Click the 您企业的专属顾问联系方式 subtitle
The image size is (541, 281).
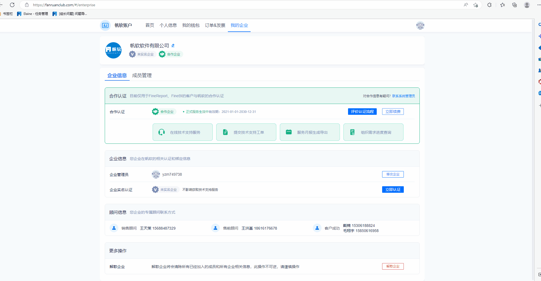(x=152, y=212)
